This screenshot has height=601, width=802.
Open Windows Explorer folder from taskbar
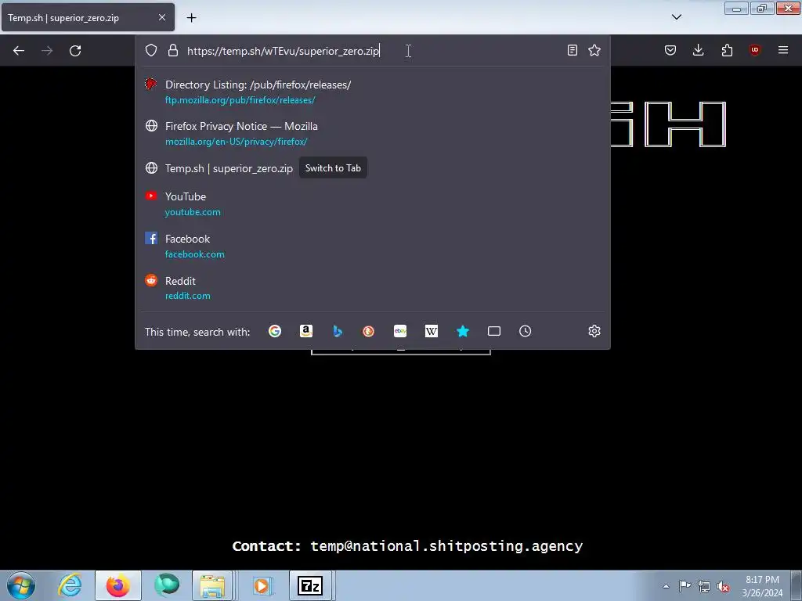click(212, 585)
